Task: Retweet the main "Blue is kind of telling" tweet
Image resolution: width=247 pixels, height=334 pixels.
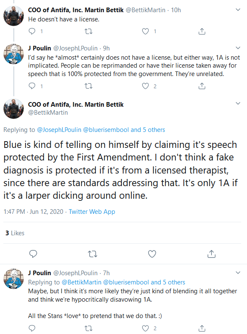Action: point(93,254)
